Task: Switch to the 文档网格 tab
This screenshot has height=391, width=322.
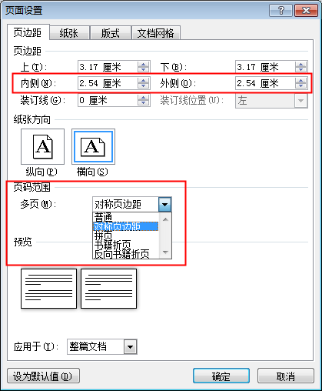Action: click(156, 33)
